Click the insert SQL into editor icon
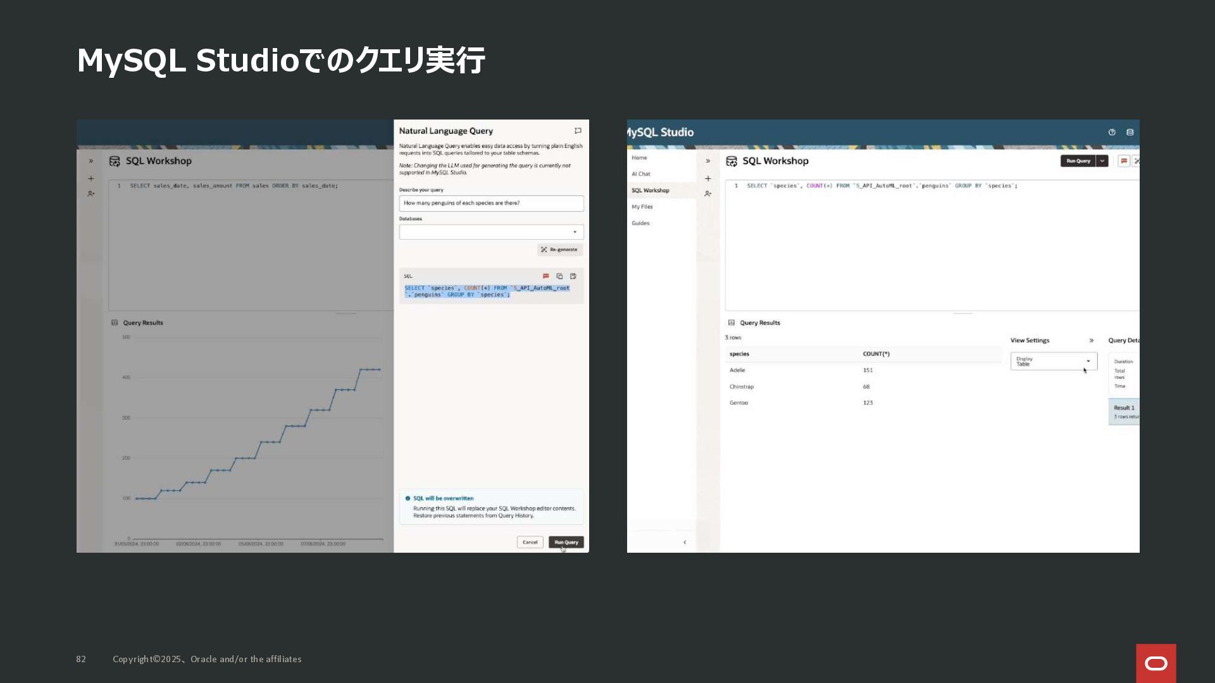 point(573,276)
